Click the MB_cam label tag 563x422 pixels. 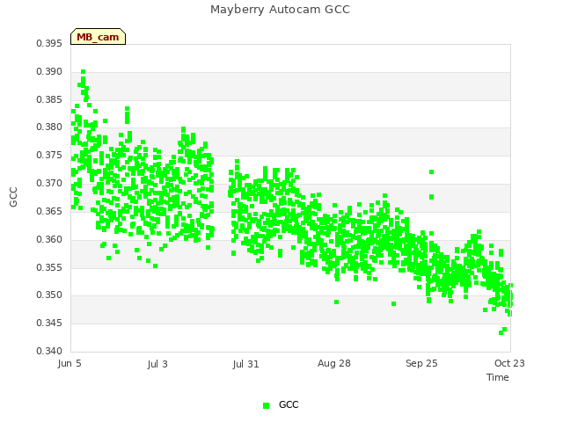coord(98,37)
